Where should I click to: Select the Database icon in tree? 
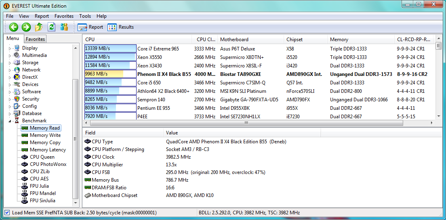[x=17, y=113]
